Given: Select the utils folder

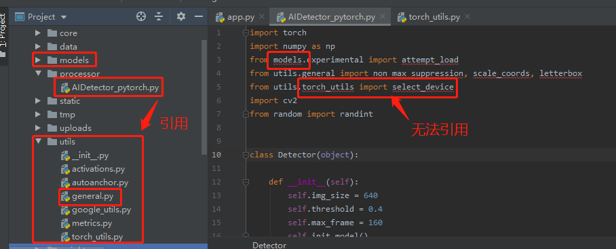Looking at the screenshot, I should [67, 142].
